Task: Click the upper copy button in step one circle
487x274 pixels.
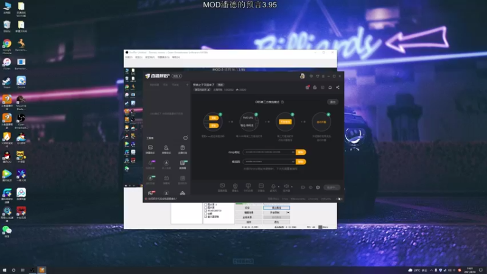Action: pos(214,118)
